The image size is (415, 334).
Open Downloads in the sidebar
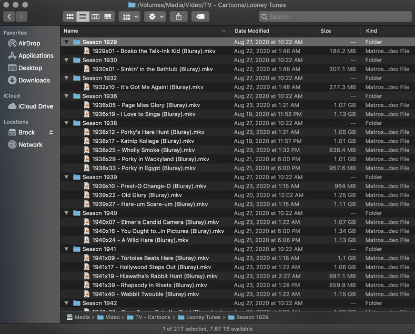point(34,80)
